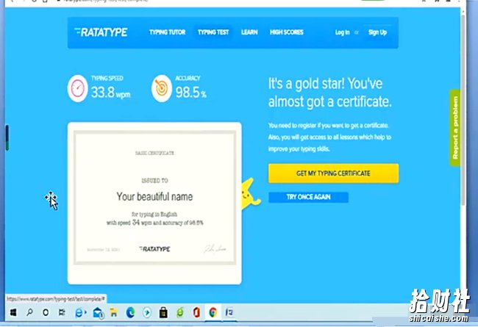This screenshot has width=478, height=327.
Task: Click the 98.5% accuracy value
Action: [191, 93]
